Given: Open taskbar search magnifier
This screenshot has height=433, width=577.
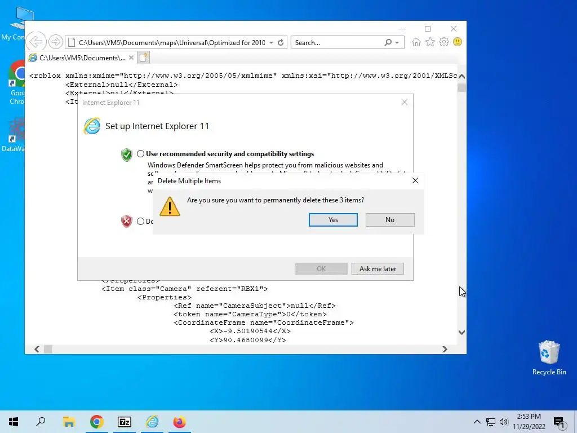Looking at the screenshot, I should point(41,422).
